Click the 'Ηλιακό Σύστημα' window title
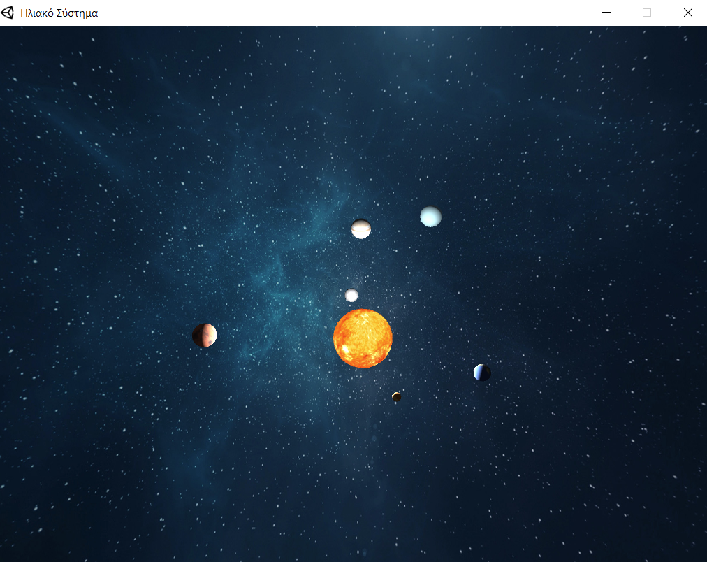 [x=59, y=13]
